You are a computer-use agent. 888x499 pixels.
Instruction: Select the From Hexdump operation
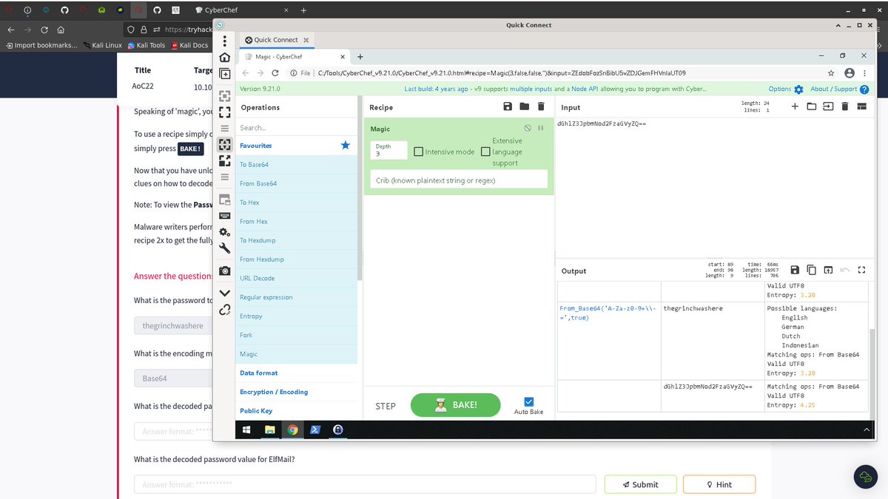coord(296,259)
